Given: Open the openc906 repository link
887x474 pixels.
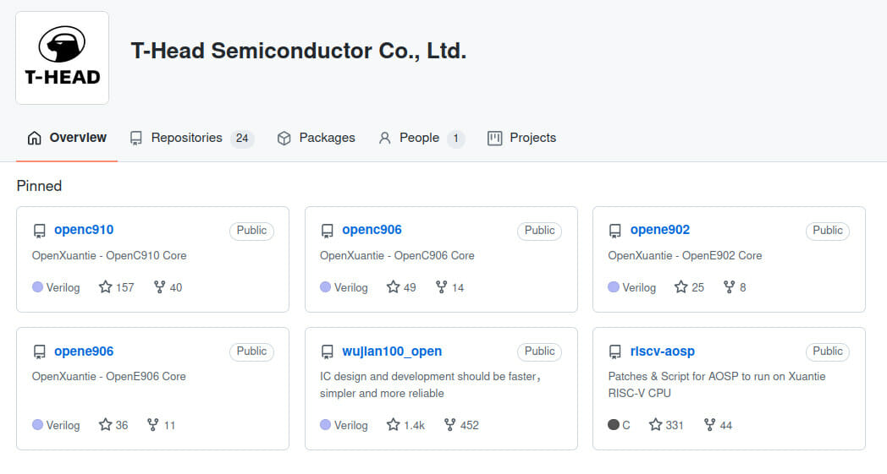Looking at the screenshot, I should click(372, 230).
